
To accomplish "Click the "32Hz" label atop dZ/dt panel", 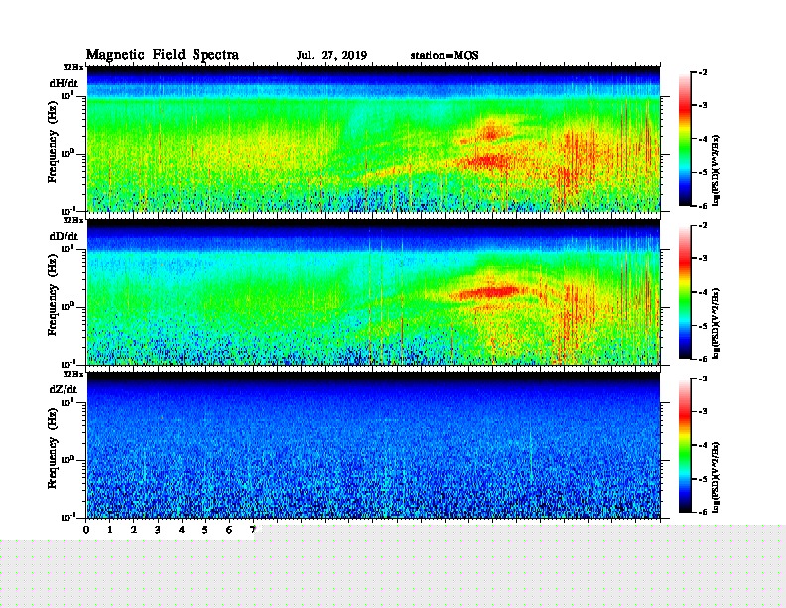I will click(x=73, y=374).
